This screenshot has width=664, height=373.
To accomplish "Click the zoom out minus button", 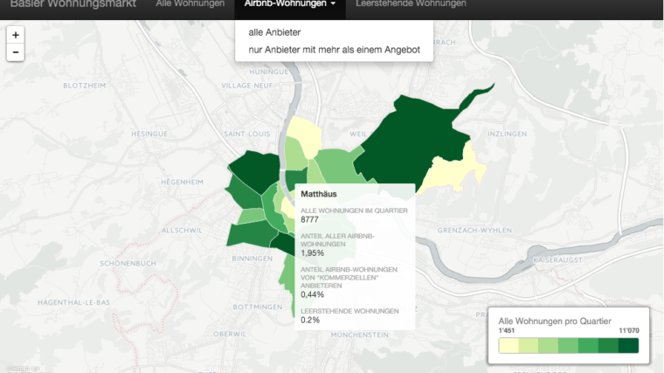I will click(x=16, y=52).
